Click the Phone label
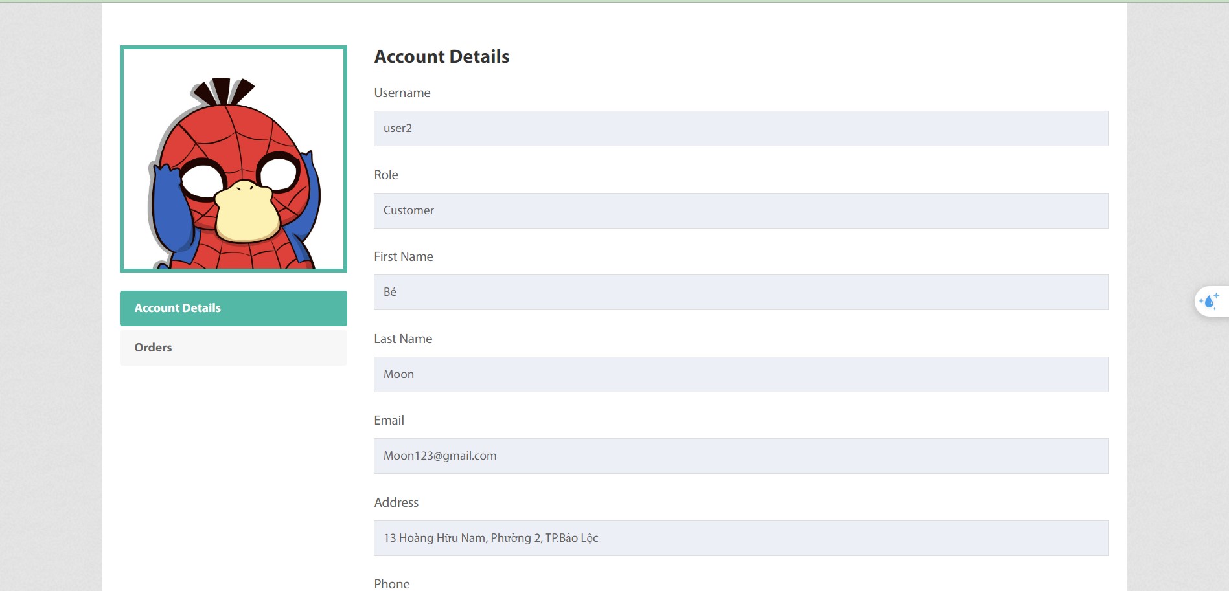This screenshot has width=1229, height=591. [x=392, y=584]
